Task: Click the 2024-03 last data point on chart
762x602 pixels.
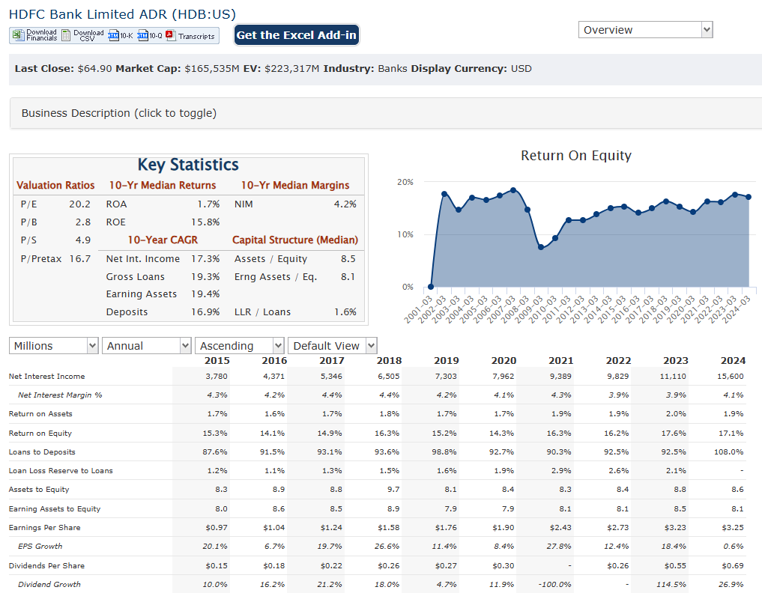Action: (x=749, y=197)
